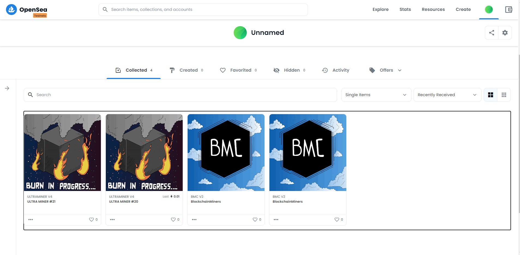The width and height of the screenshot is (520, 255).
Task: Click the page vertical scrollbar
Action: pyautogui.click(x=519, y=133)
